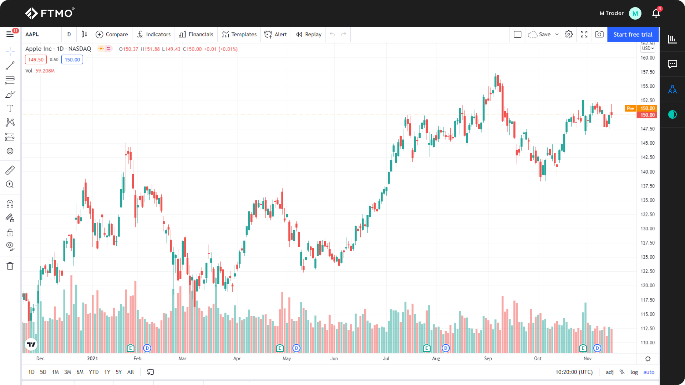The image size is (685, 385).
Task: Expand the Save dropdown arrow
Action: click(x=557, y=34)
